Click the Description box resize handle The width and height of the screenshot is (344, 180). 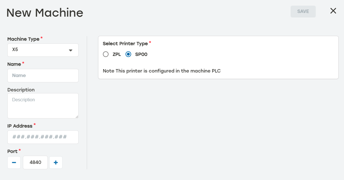tap(77, 117)
